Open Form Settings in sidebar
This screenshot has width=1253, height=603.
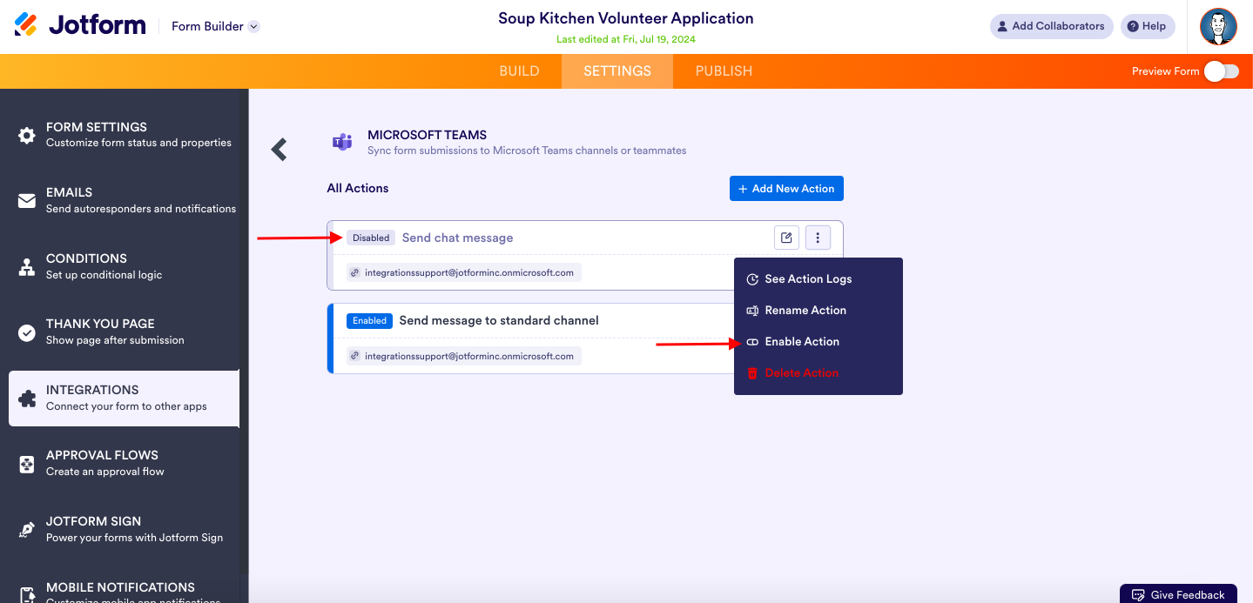tap(124, 134)
